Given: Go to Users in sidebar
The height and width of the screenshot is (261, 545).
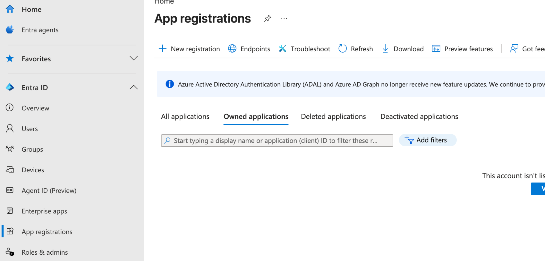Looking at the screenshot, I should tap(30, 129).
